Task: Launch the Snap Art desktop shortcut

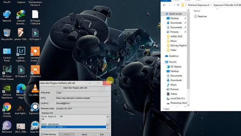Action: [x=34, y=127]
